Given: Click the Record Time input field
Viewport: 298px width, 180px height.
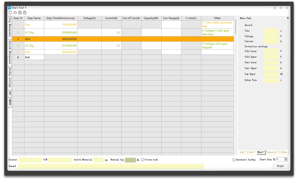Looking at the screenshot, I should (271, 31).
